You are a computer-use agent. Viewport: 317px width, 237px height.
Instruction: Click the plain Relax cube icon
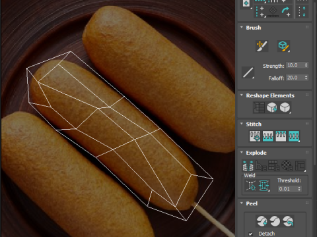pos(285,107)
